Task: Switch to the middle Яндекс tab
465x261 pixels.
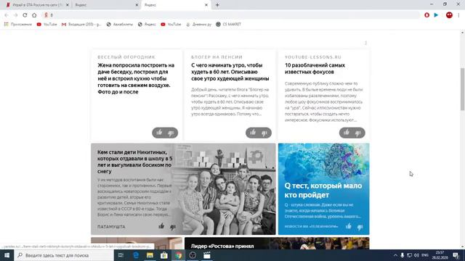Action: tap(104, 5)
